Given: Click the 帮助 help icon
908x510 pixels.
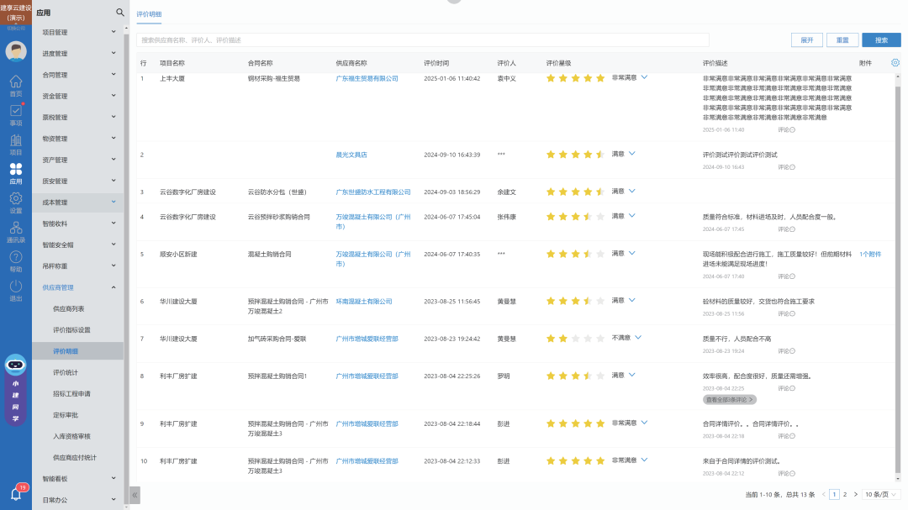Looking at the screenshot, I should [15, 261].
